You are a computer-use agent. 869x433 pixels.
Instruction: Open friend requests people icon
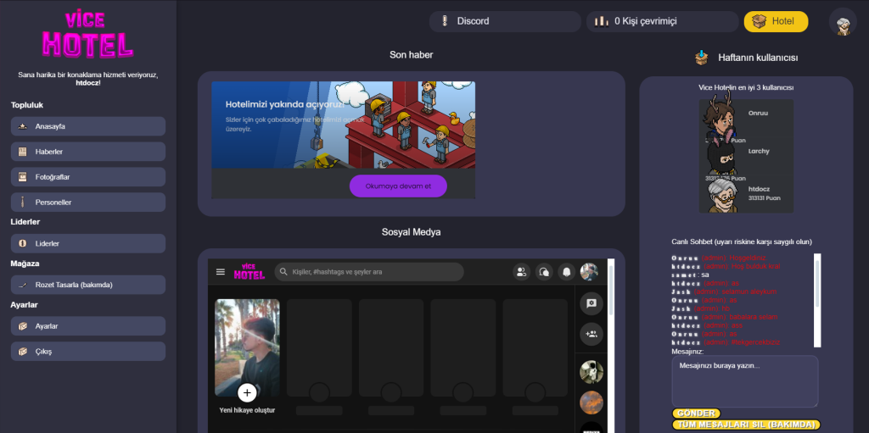[x=522, y=272]
